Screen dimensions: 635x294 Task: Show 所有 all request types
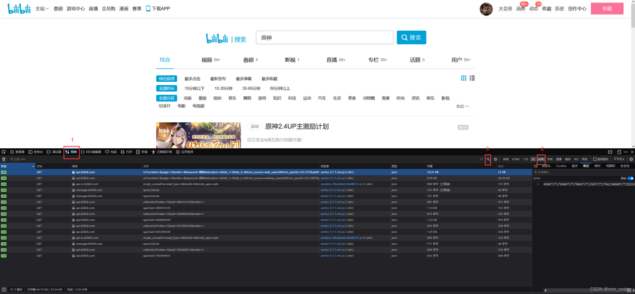506,159
